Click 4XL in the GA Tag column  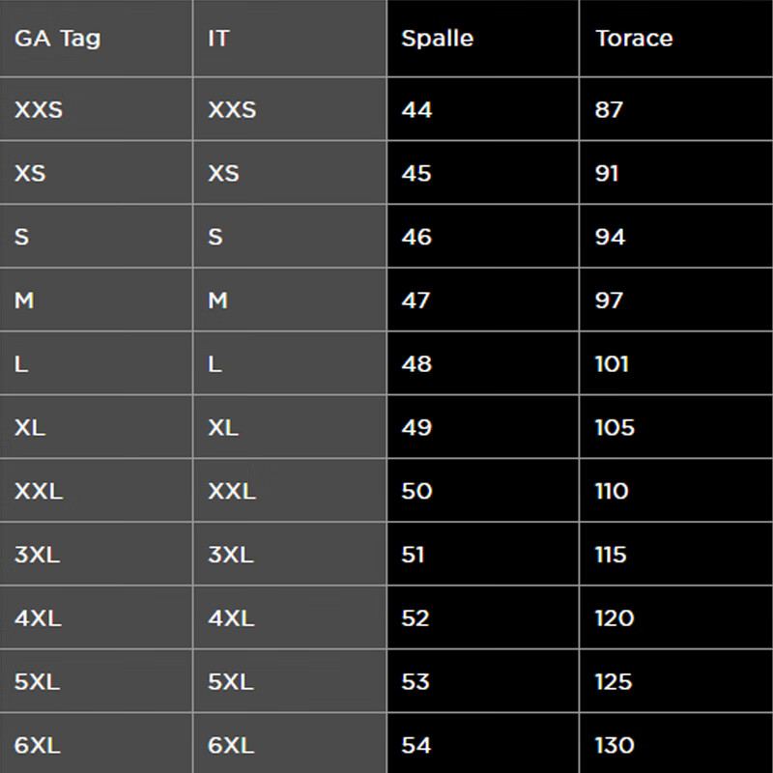click(38, 618)
